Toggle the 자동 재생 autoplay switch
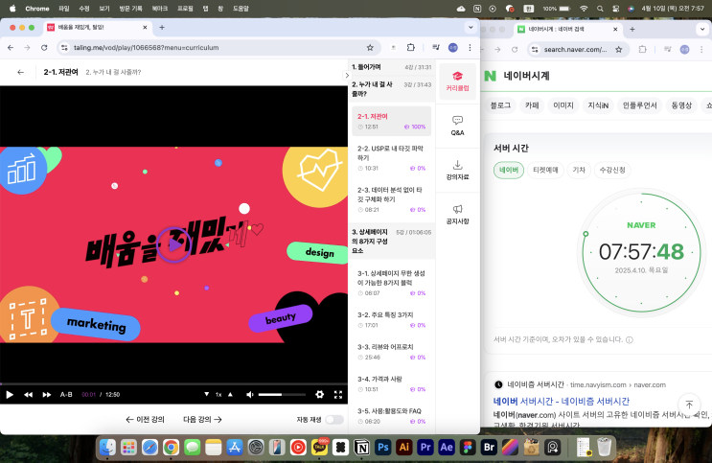 [x=334, y=419]
